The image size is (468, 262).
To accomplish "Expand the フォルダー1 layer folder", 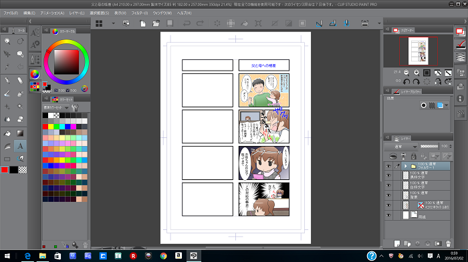I will (406, 166).
